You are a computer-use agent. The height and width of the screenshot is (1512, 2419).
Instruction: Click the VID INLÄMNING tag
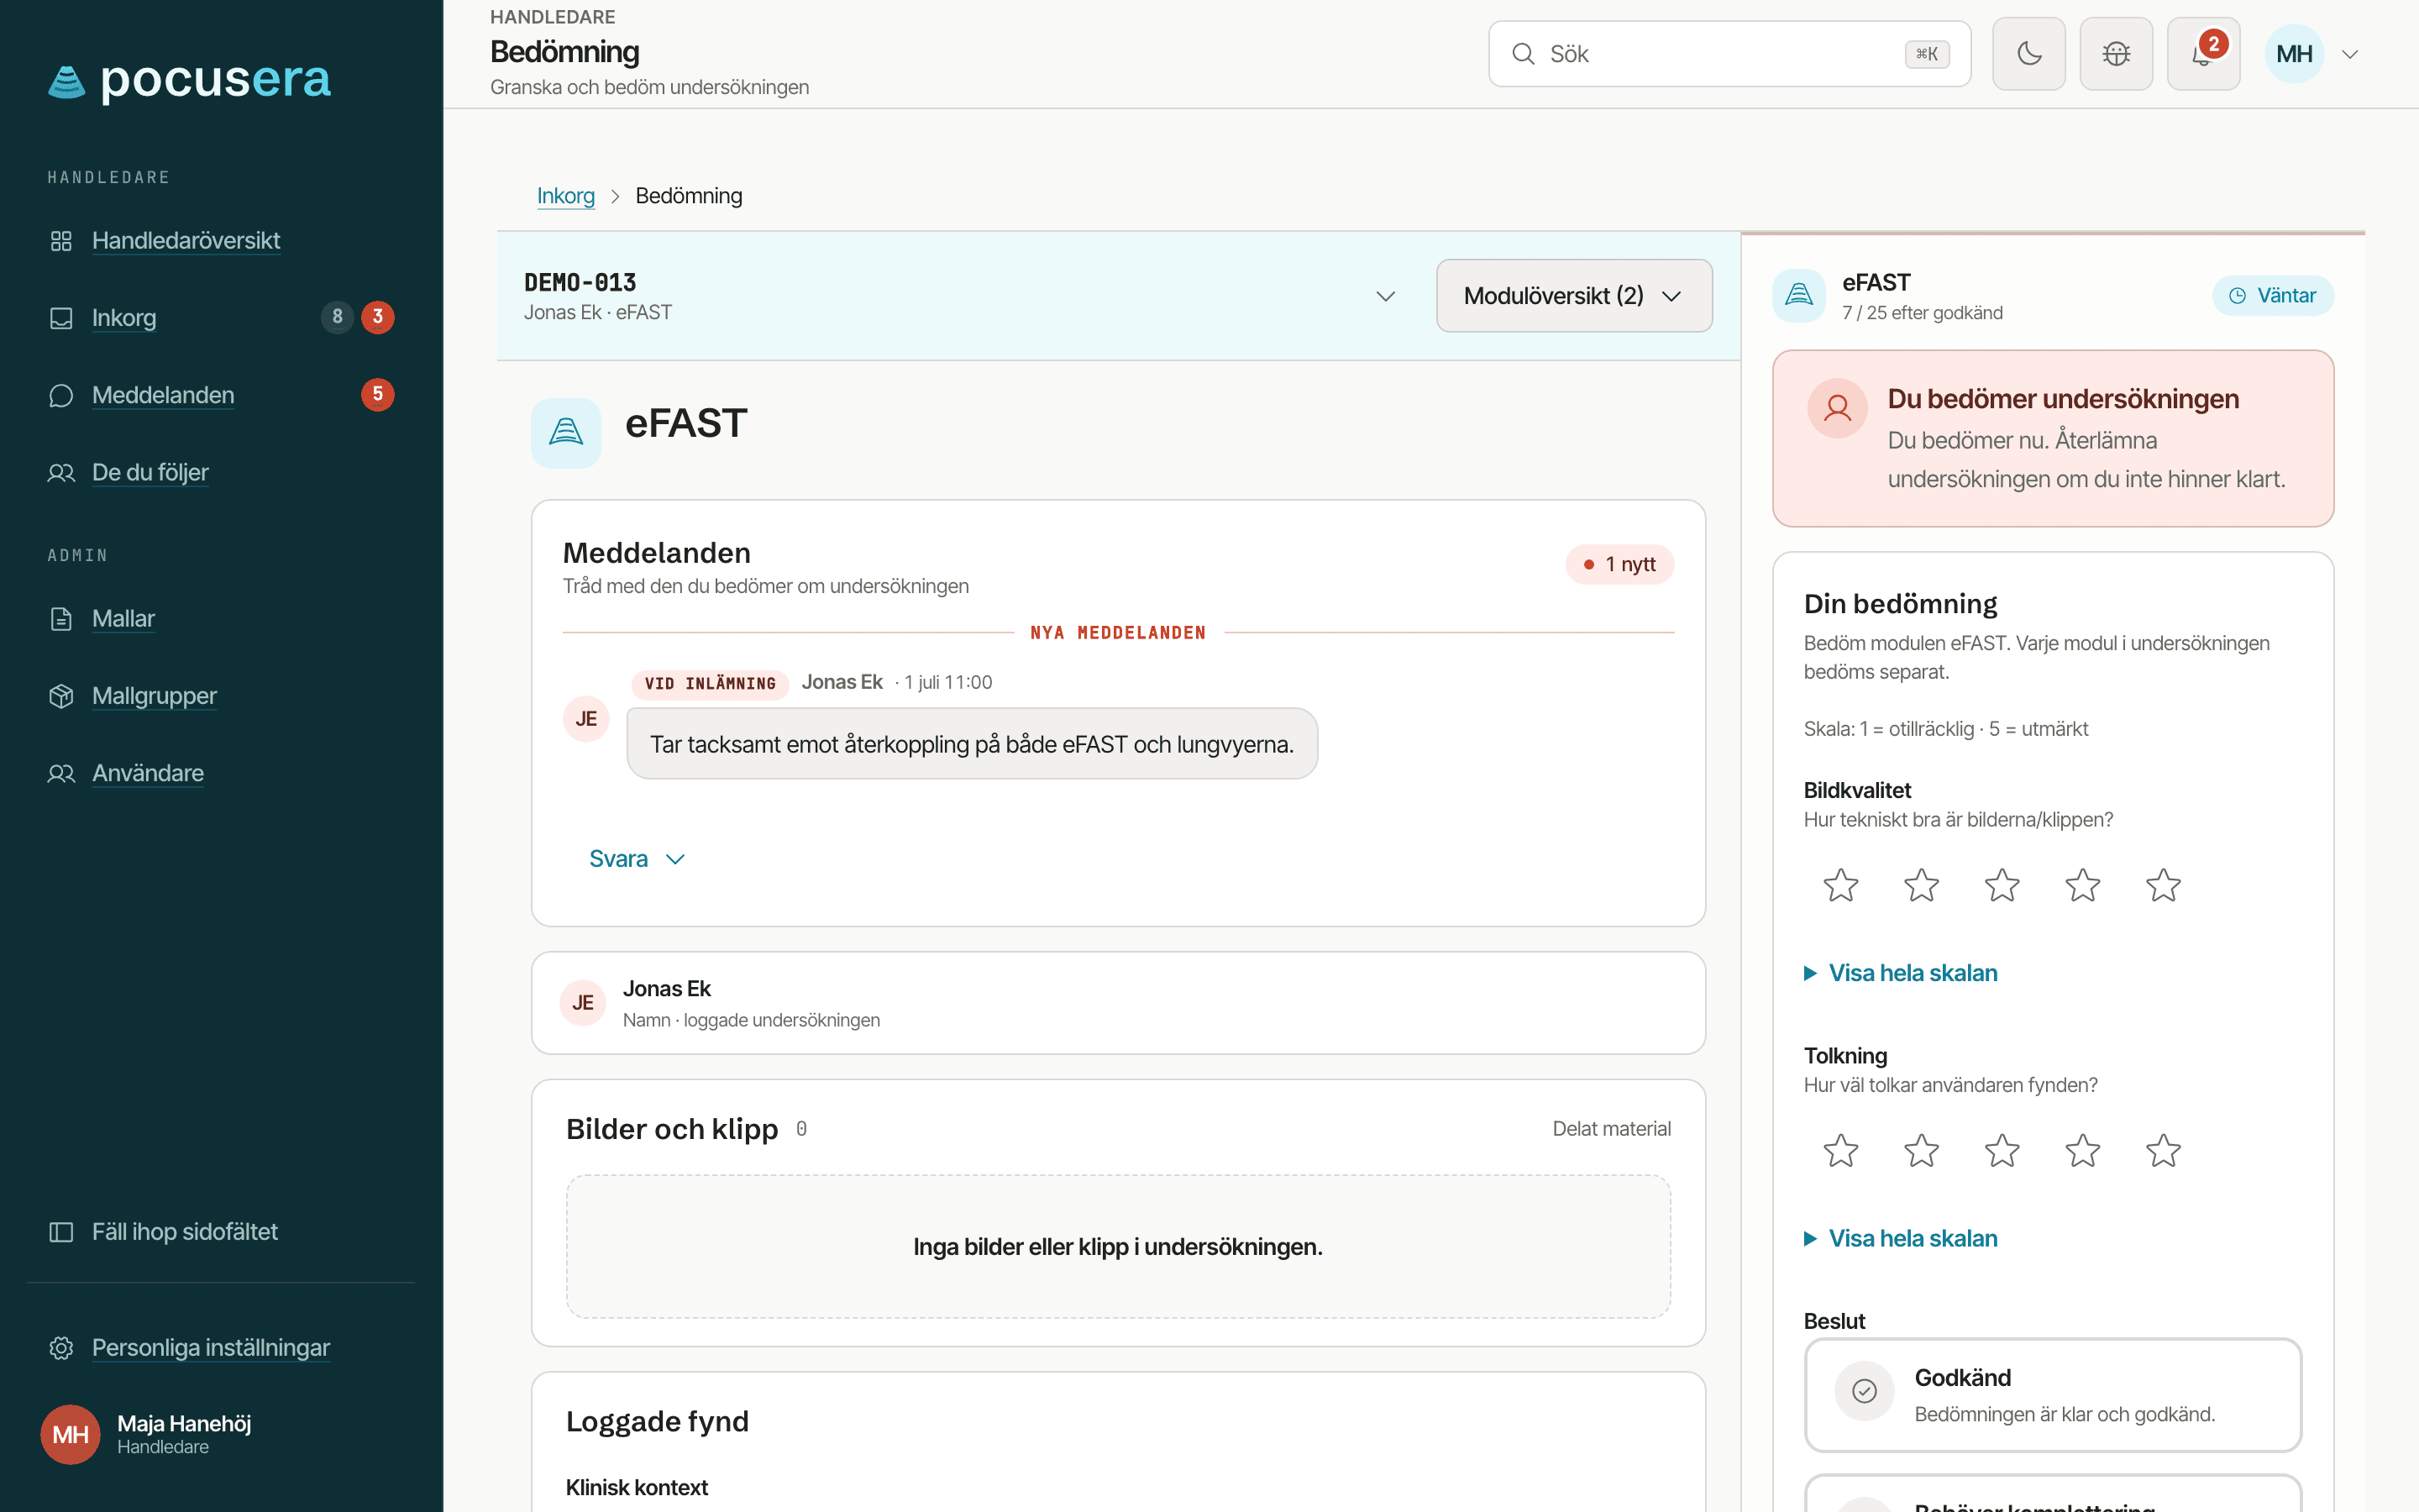710,684
